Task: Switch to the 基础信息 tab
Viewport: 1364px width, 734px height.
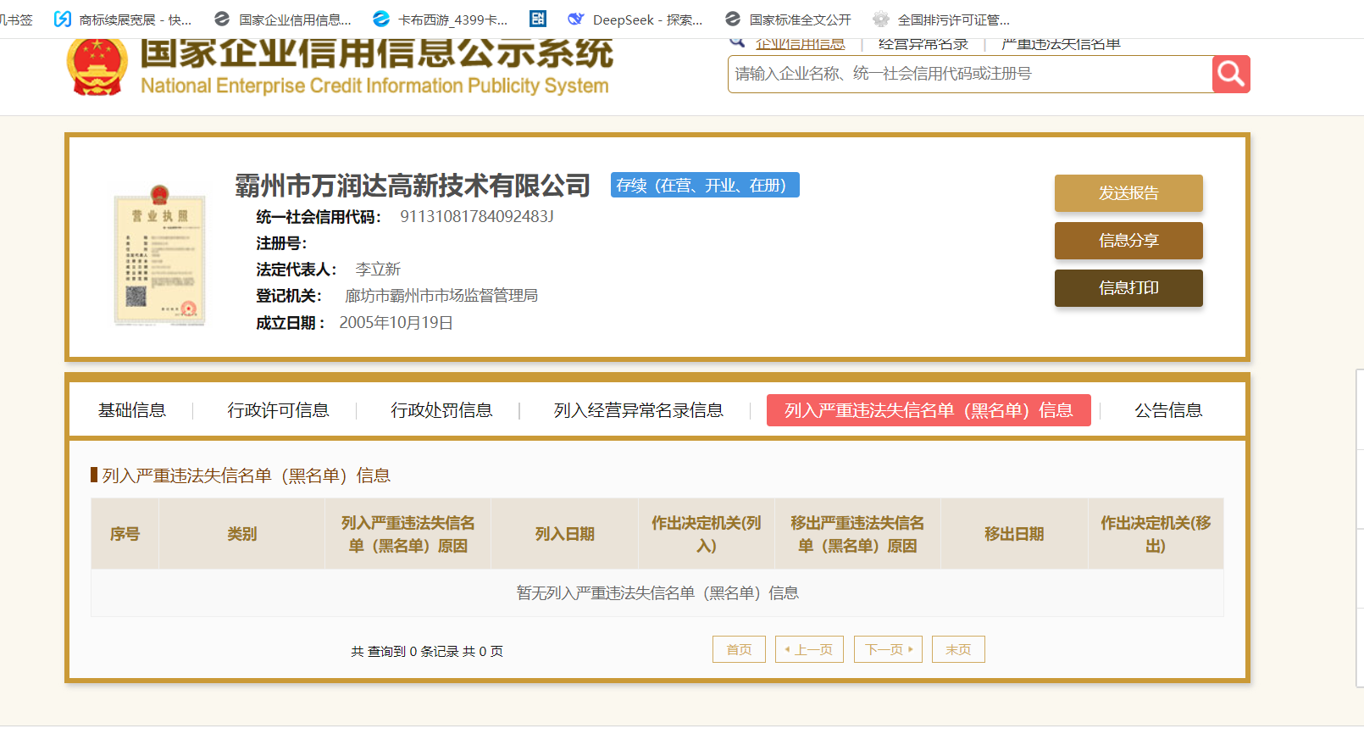Action: 132,410
